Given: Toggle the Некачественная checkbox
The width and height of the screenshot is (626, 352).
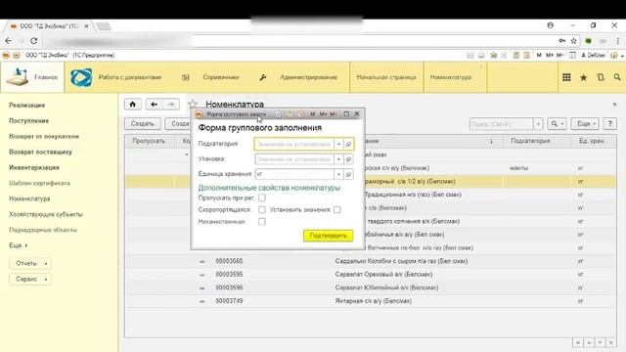Looking at the screenshot, I should click(x=262, y=222).
